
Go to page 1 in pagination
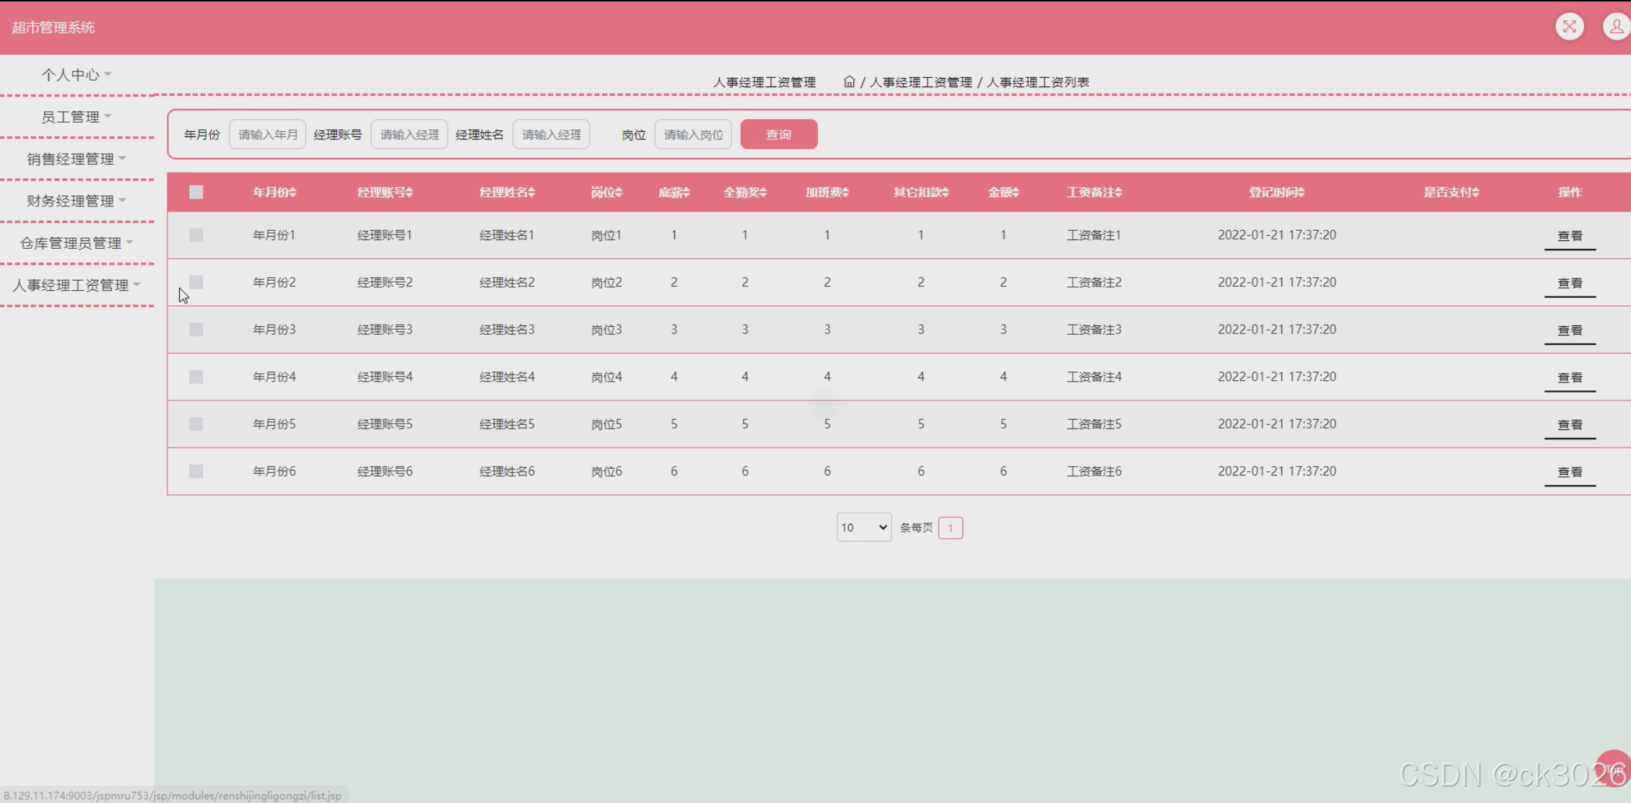950,528
